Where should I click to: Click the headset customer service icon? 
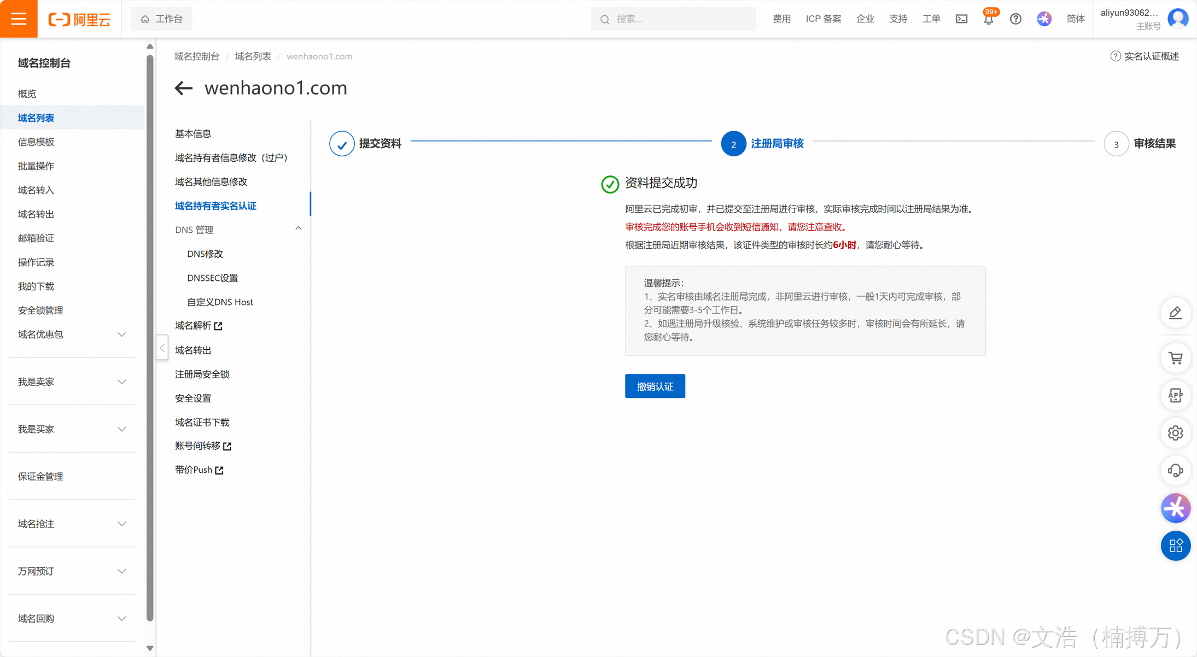coord(1175,471)
